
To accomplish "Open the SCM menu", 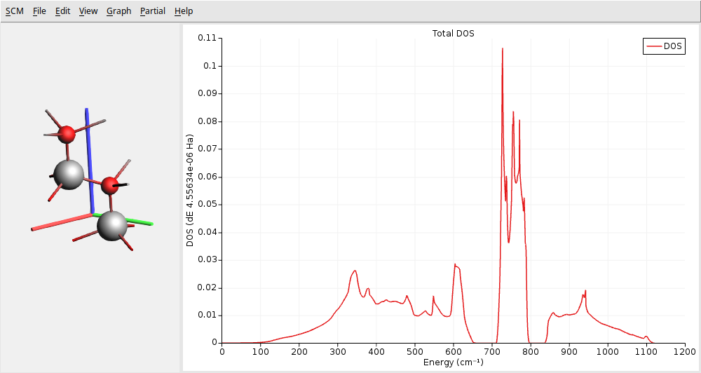I will pyautogui.click(x=14, y=11).
